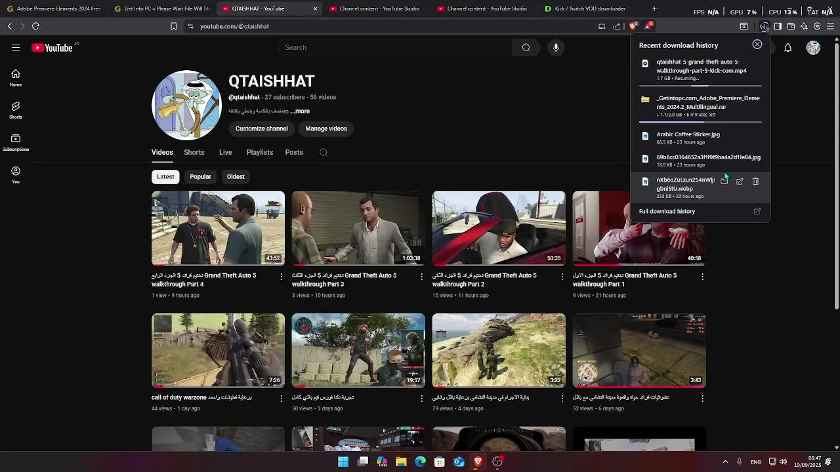Open options for call of duty warzone video
Viewport: 840px width, 472px height.
click(x=282, y=399)
